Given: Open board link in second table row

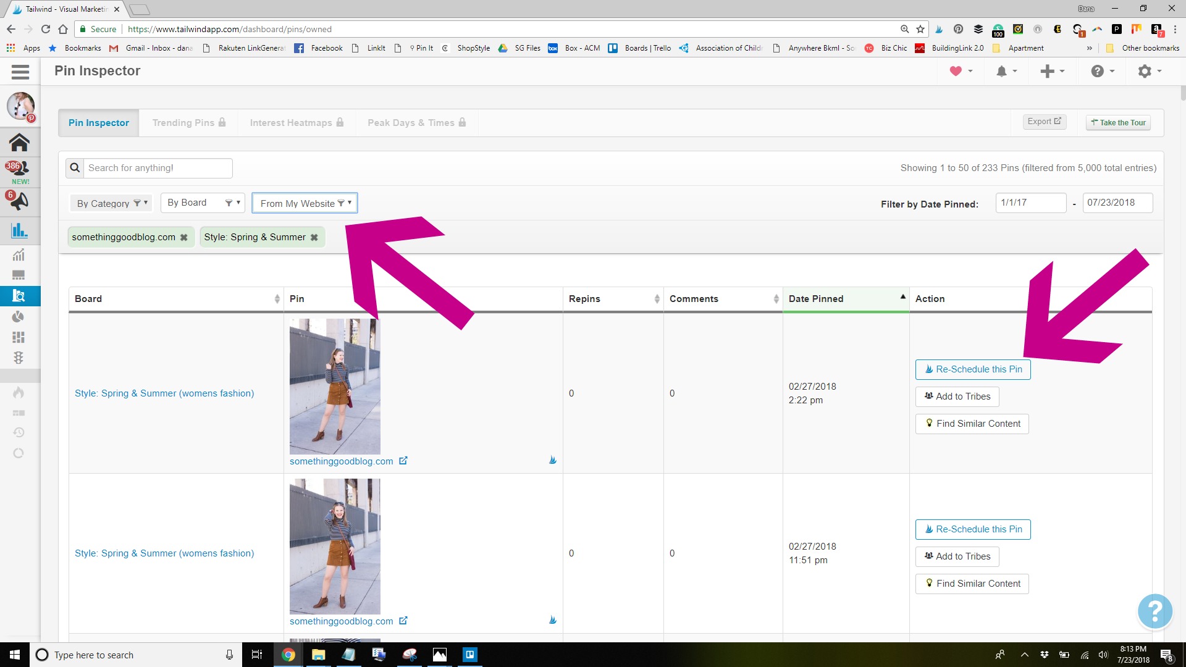Looking at the screenshot, I should [x=164, y=553].
